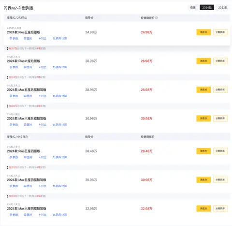The width and height of the screenshot is (232, 226).
Task: View 图片 of Max五座后驱智驾版
Action: coord(28,96)
